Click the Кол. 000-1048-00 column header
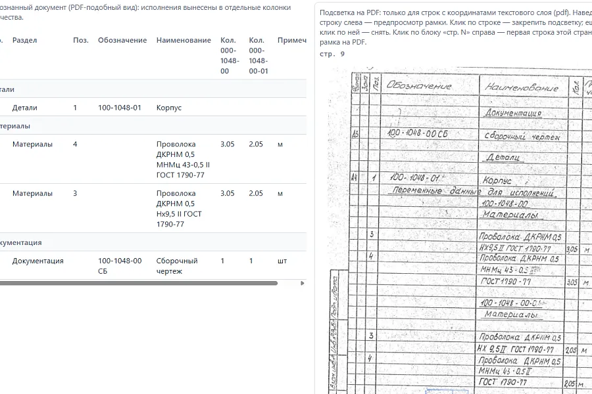This screenshot has width=592, height=394. pyautogui.click(x=230, y=55)
